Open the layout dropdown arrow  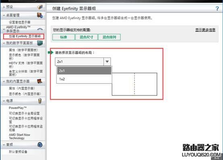[107, 62]
